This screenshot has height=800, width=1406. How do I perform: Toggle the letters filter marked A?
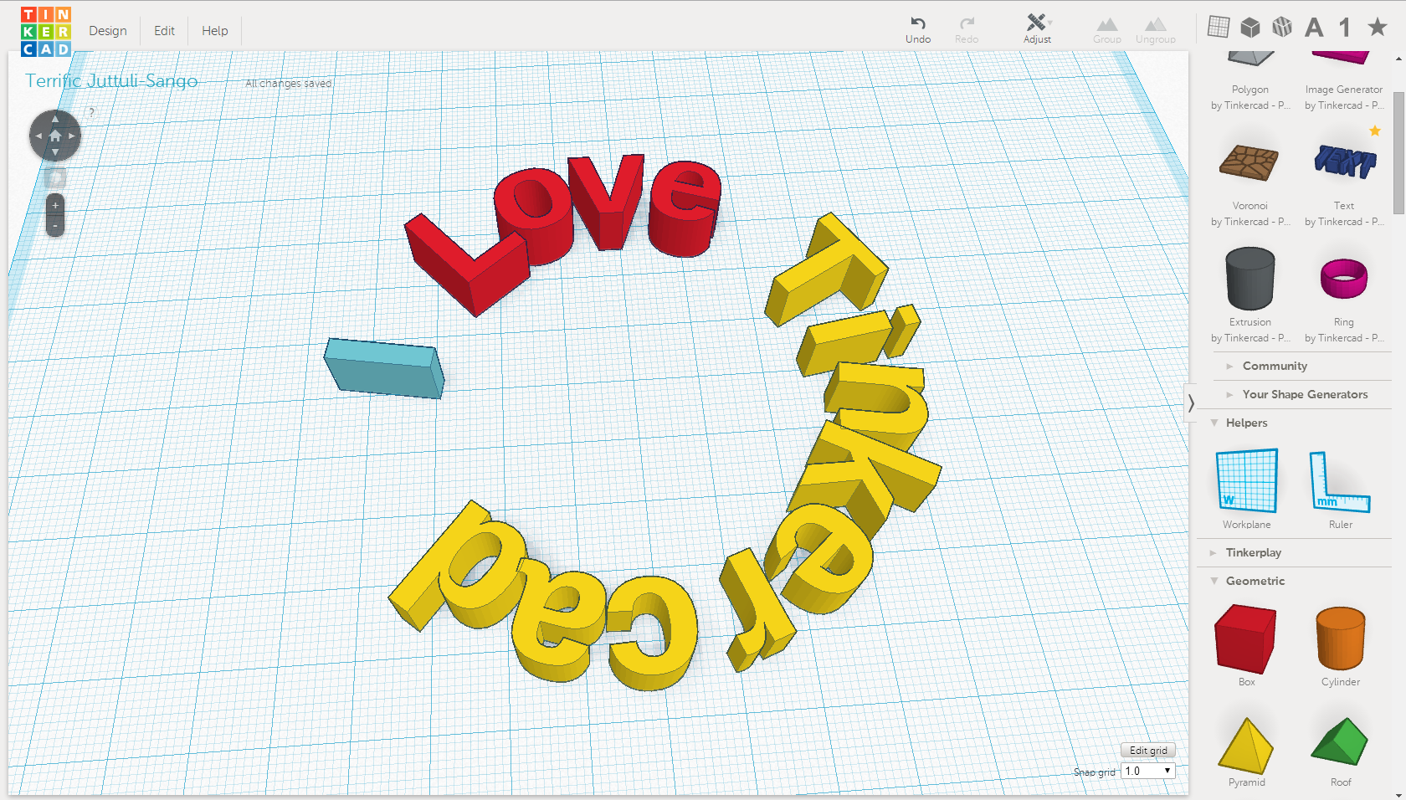1314,26
